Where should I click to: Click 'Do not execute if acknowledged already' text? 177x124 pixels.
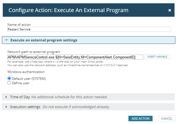(x=76, y=107)
